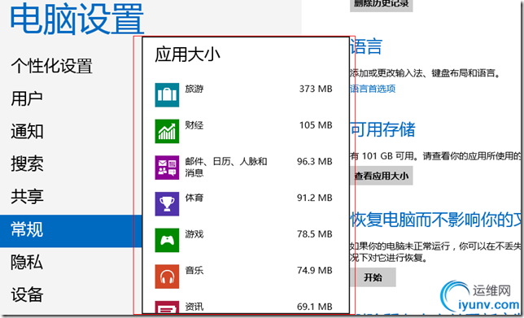
Task: Select the 旅游 app name text
Action: [x=194, y=89]
